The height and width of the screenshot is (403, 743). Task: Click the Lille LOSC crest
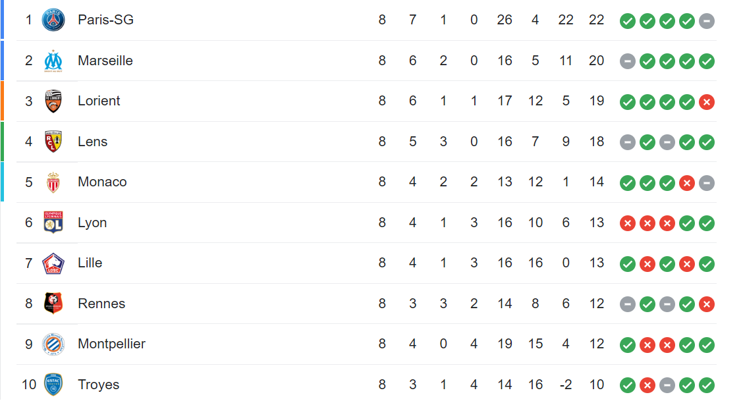53,263
